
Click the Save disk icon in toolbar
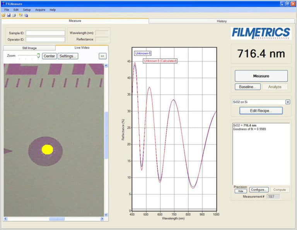[x=9, y=15]
